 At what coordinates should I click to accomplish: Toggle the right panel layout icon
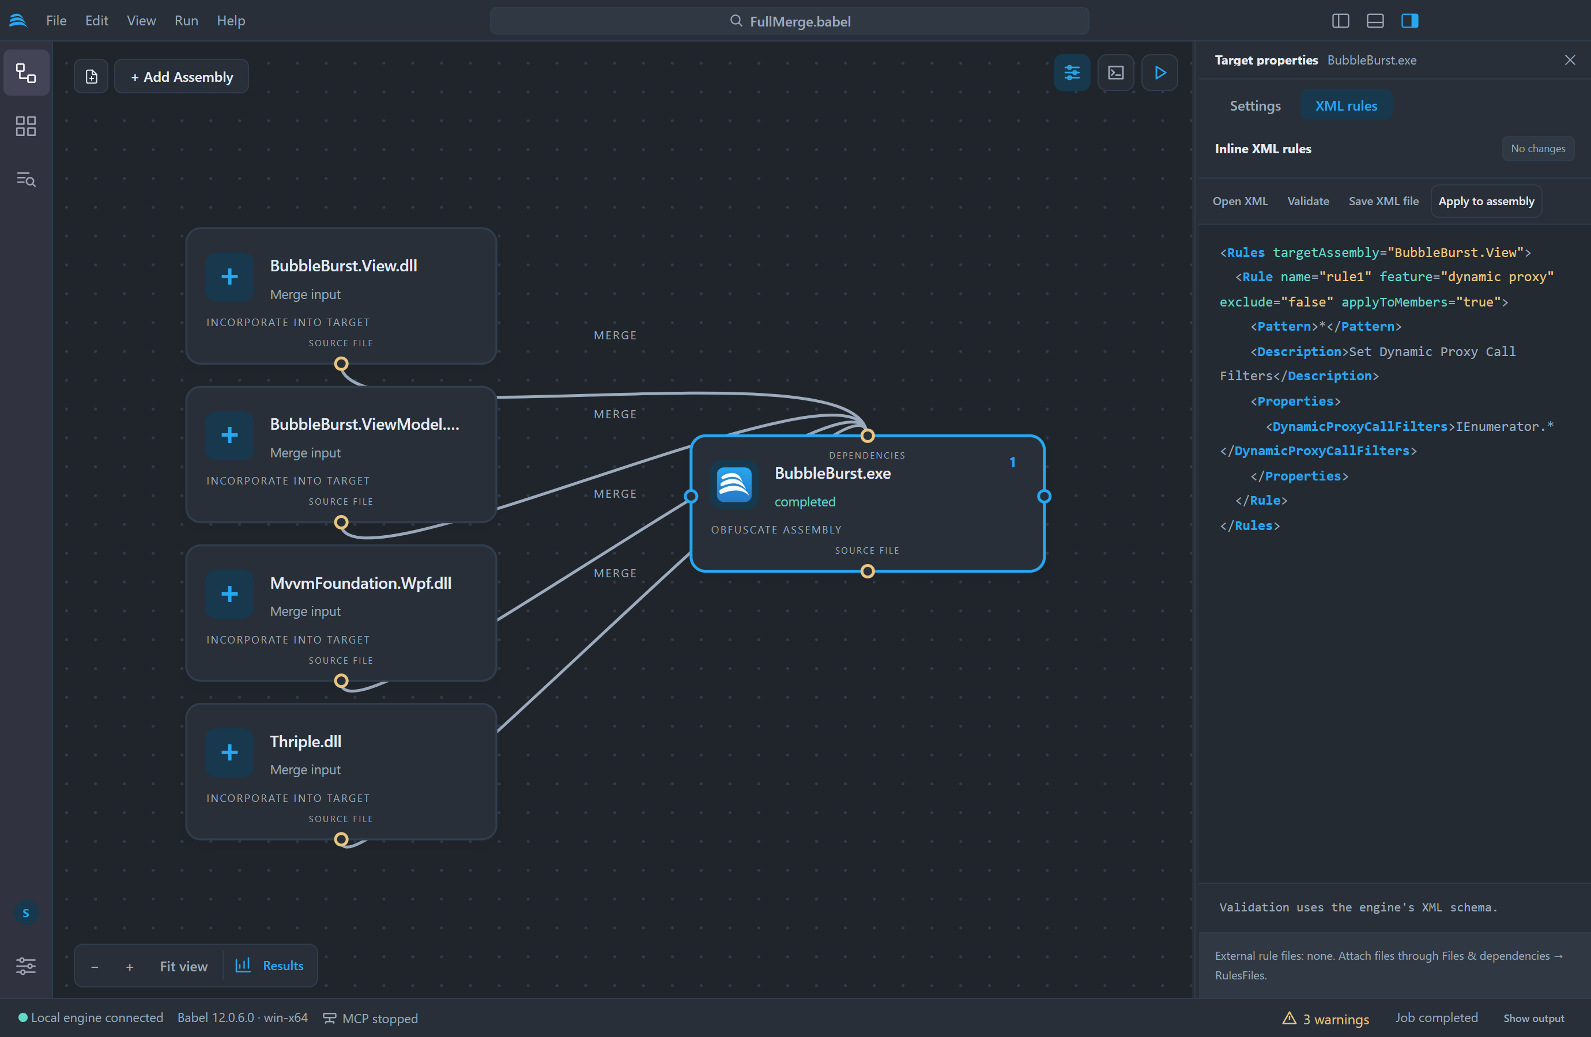1410,21
